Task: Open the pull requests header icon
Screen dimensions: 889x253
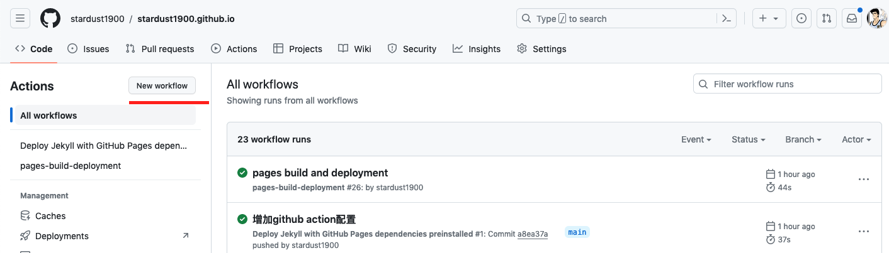Action: [x=827, y=19]
